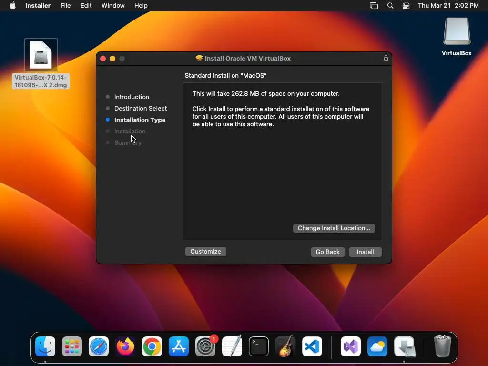Open TextEdit from the dock
The height and width of the screenshot is (366, 488).
coord(232,346)
